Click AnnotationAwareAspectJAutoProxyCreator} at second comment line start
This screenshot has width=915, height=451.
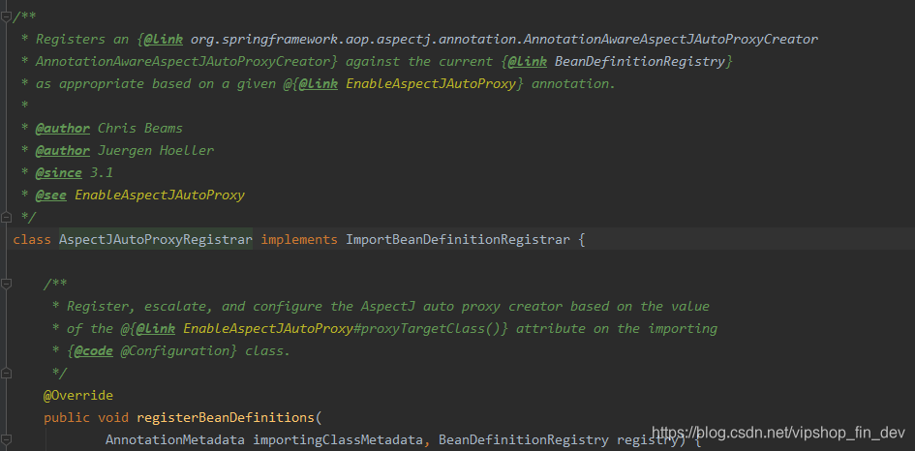[187, 61]
